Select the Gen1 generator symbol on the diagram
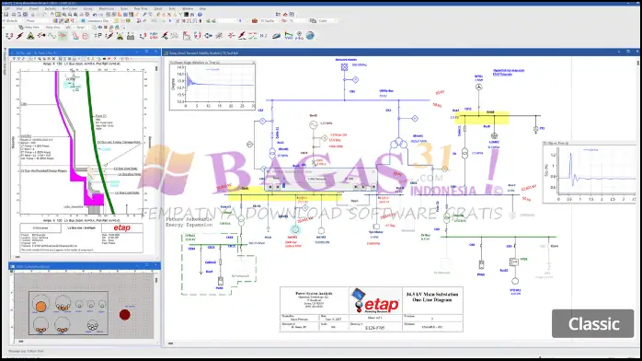Screen dimensions: 642x361 pos(314,125)
